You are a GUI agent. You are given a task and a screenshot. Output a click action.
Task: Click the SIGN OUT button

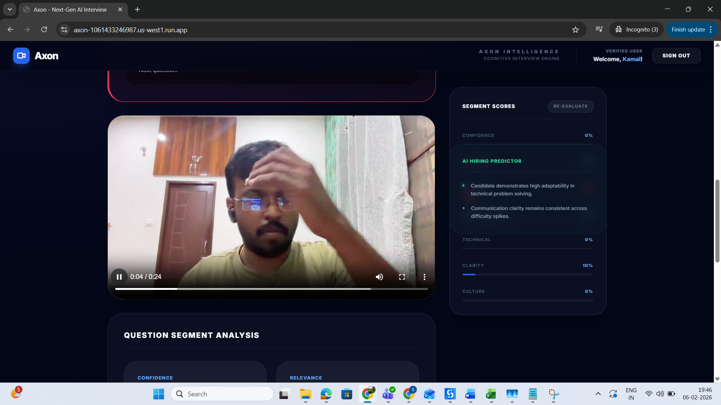coord(676,55)
